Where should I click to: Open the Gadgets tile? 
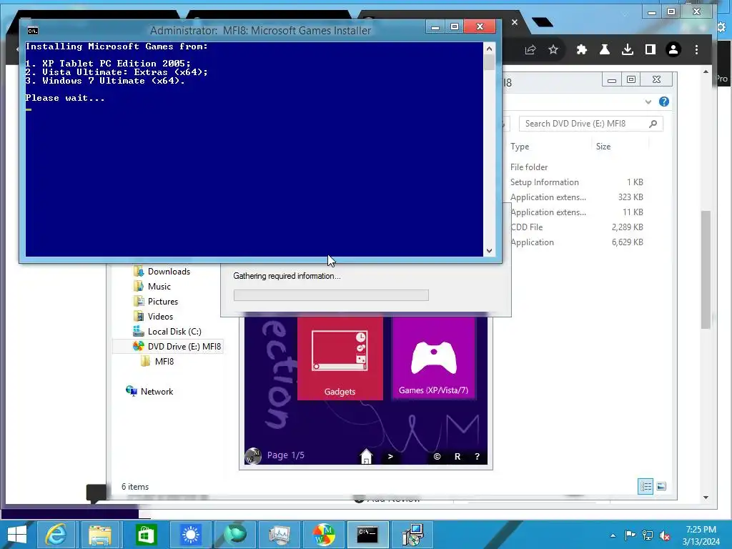click(x=340, y=358)
